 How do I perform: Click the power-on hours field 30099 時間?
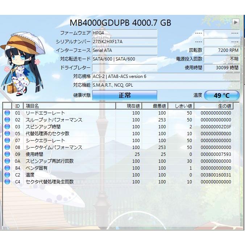222,68
